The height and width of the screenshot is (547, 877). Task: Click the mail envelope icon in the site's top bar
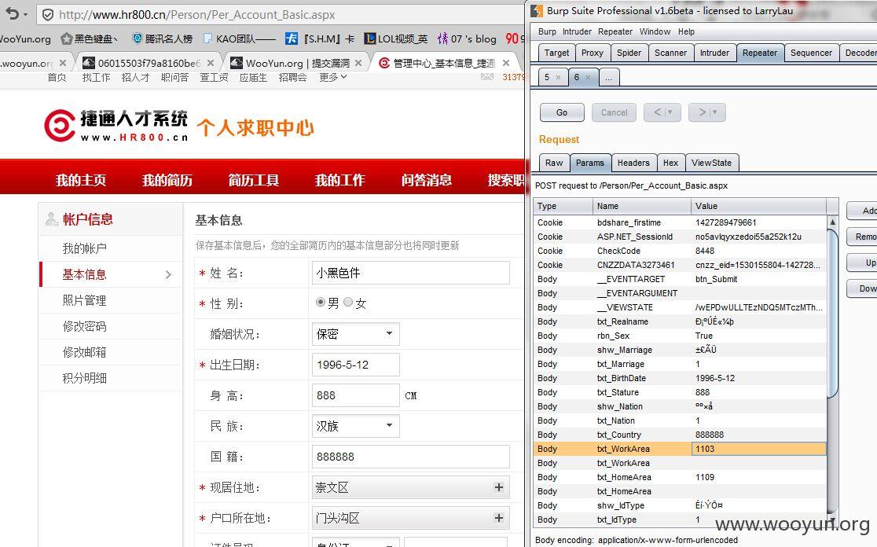coord(487,76)
